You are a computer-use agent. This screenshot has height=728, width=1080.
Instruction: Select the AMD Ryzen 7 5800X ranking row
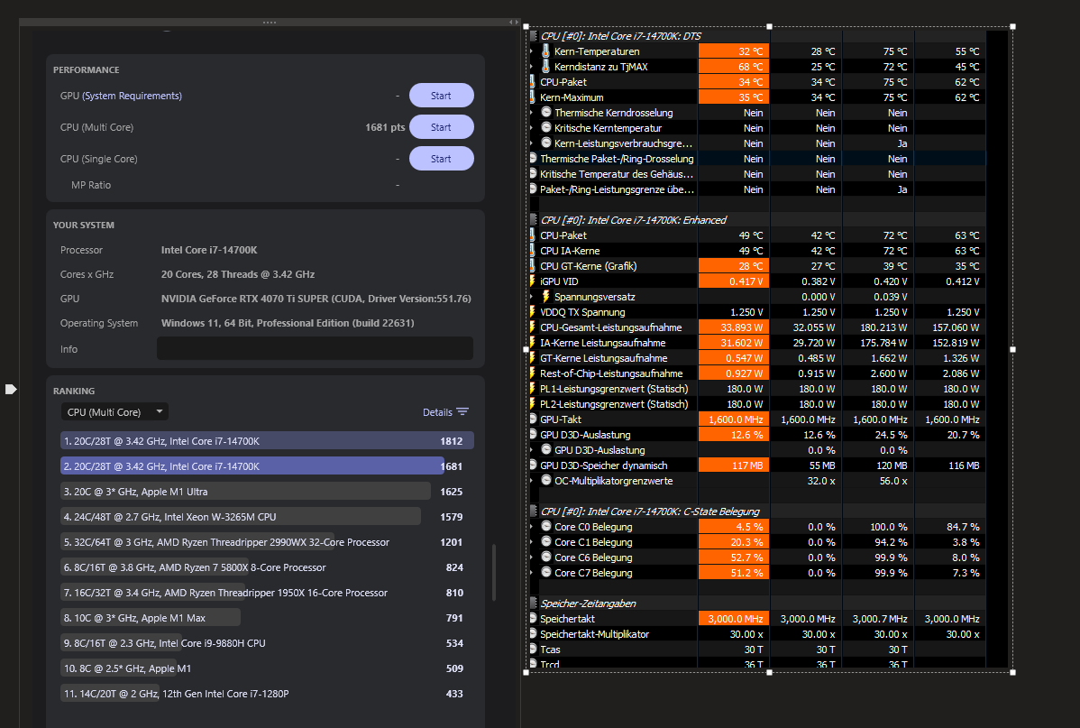pyautogui.click(x=267, y=567)
